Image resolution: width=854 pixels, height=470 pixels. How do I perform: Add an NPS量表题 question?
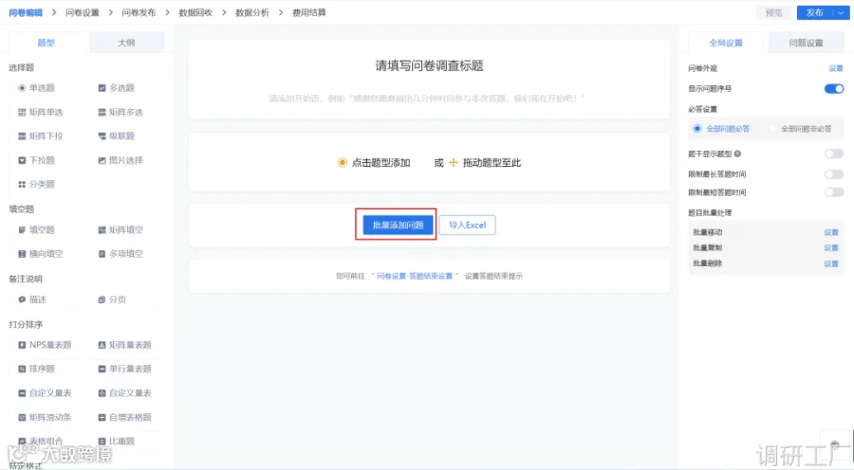tap(45, 345)
